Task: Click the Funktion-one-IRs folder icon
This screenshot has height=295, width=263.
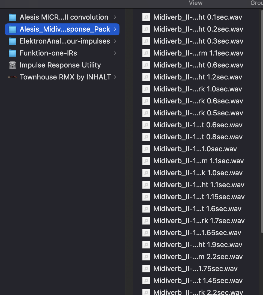Action: tap(13, 53)
